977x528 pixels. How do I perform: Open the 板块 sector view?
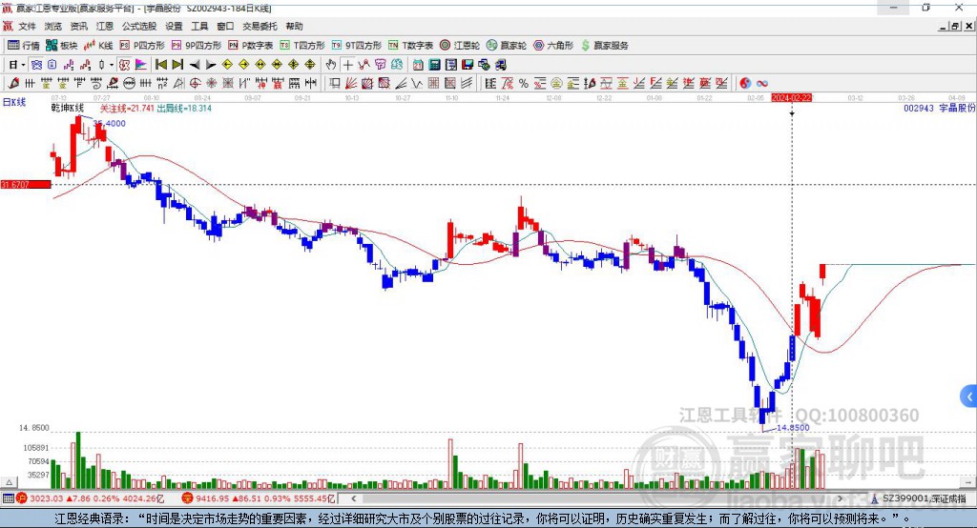click(62, 46)
